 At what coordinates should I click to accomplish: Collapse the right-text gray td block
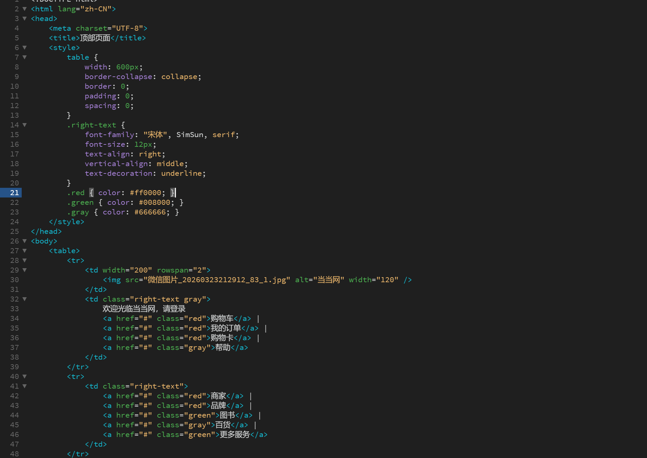tap(24, 299)
